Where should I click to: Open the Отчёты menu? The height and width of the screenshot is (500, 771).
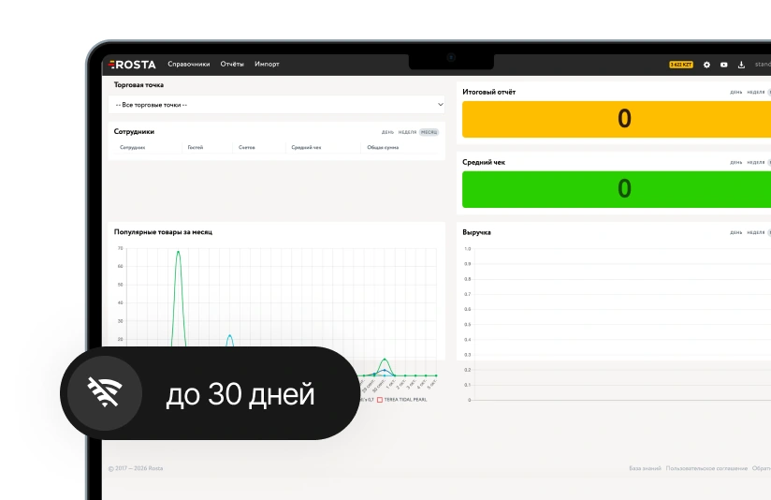[232, 64]
